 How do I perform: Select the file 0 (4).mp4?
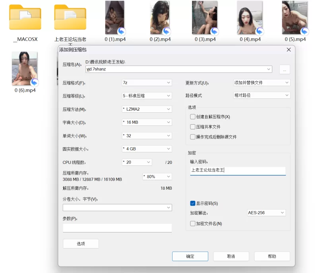pyautogui.click(x=250, y=17)
